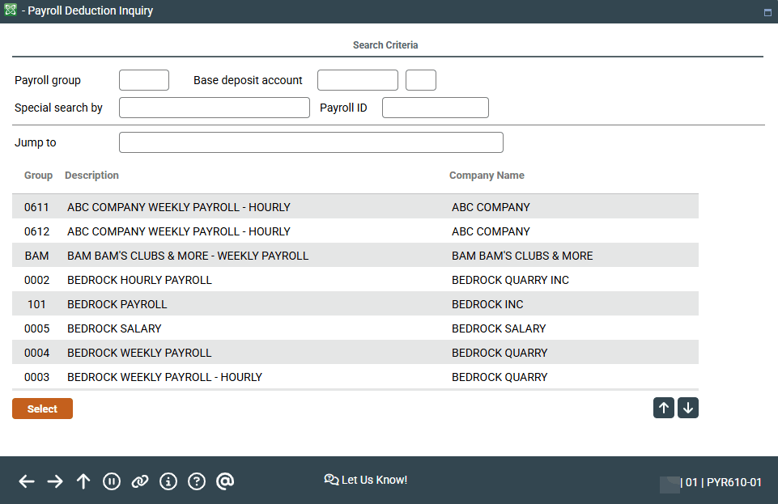Viewport: 778px width, 504px height.
Task: Click the Base deposit account field
Action: click(357, 80)
